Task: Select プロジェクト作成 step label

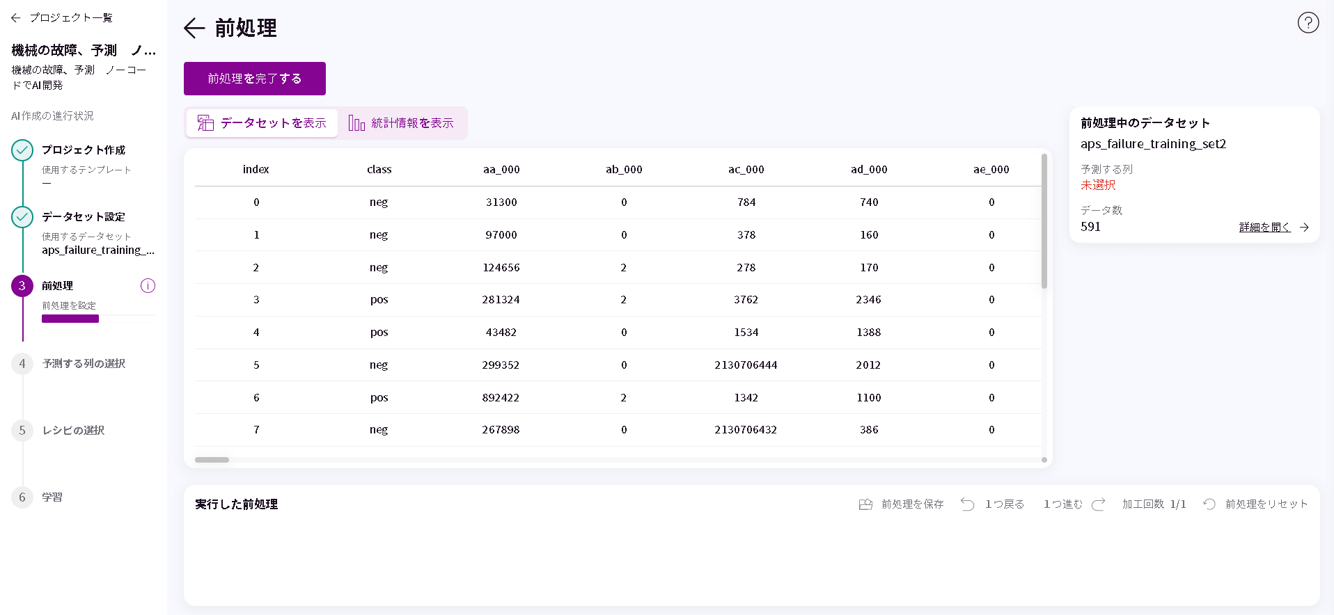Action: (84, 150)
